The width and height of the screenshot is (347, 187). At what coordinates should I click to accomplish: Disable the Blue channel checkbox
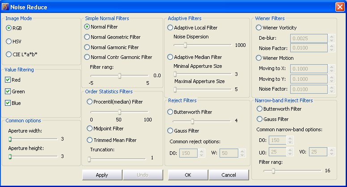coord(8,103)
